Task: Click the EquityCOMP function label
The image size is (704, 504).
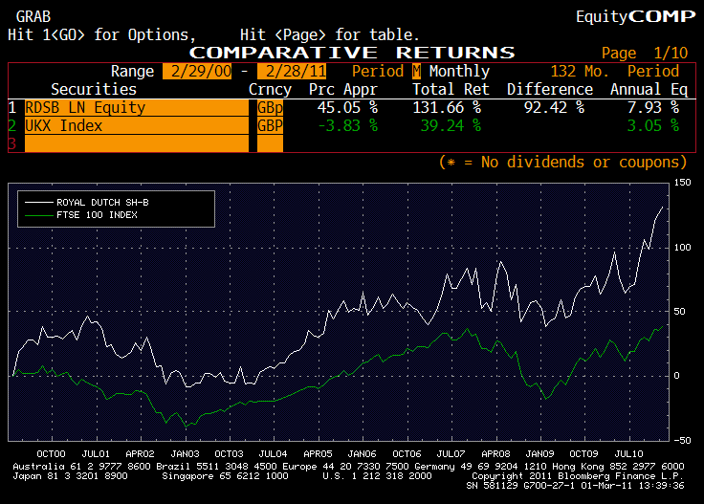Action: [636, 16]
